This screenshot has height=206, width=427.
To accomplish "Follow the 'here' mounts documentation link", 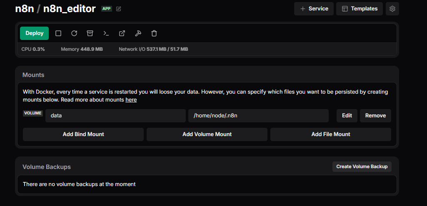I will tap(131, 100).
